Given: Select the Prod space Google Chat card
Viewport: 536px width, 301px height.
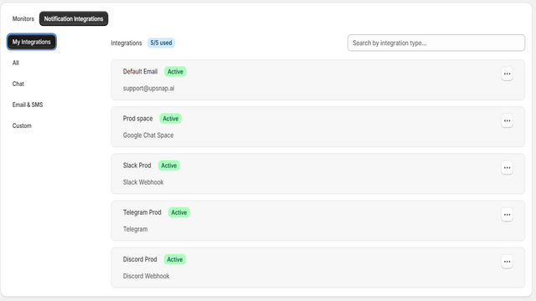Looking at the screenshot, I should (x=318, y=126).
